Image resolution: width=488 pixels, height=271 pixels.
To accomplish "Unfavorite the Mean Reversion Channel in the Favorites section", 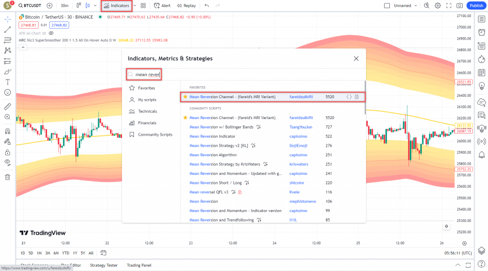I will pyautogui.click(x=185, y=97).
